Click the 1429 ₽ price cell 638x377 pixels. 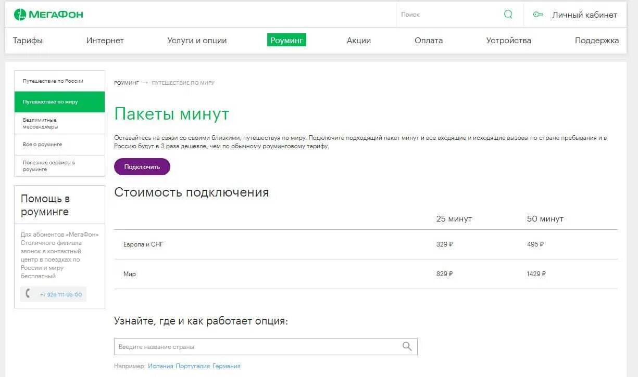click(x=536, y=274)
